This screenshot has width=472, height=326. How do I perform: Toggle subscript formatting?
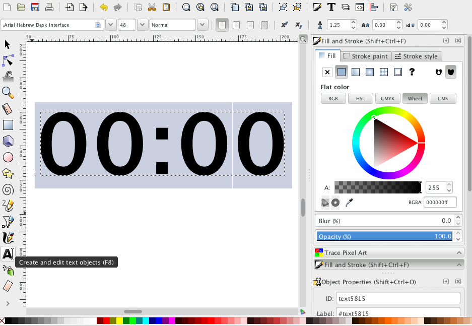[299, 25]
